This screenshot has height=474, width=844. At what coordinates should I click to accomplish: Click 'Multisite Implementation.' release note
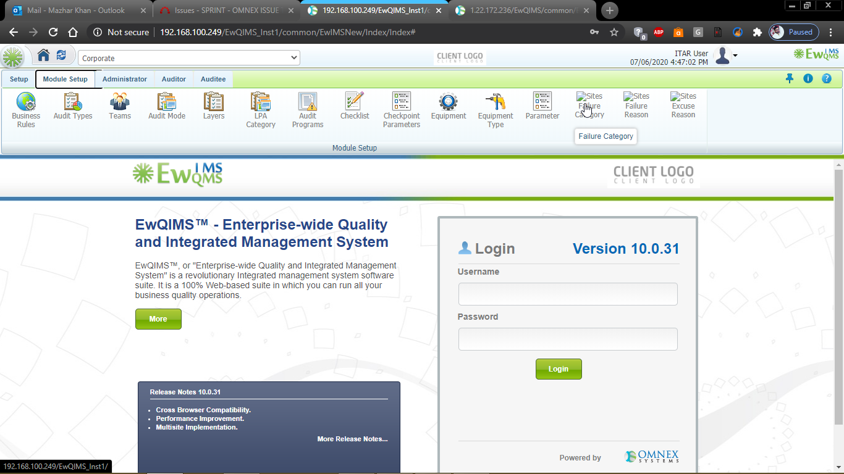tap(196, 427)
